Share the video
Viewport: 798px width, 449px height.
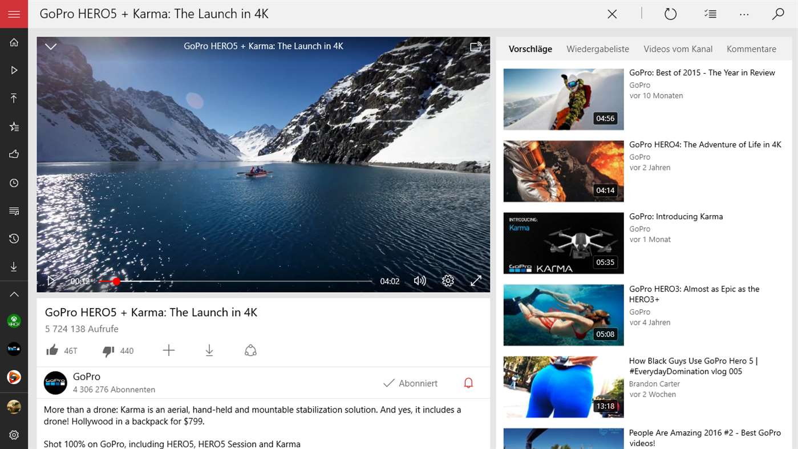(250, 350)
